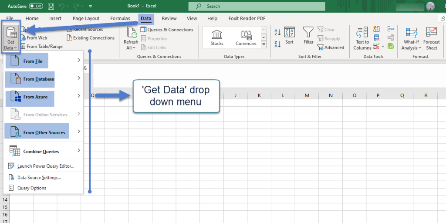The height and width of the screenshot is (223, 446).
Task: Create a Forecast Sheet
Action: coord(432,39)
